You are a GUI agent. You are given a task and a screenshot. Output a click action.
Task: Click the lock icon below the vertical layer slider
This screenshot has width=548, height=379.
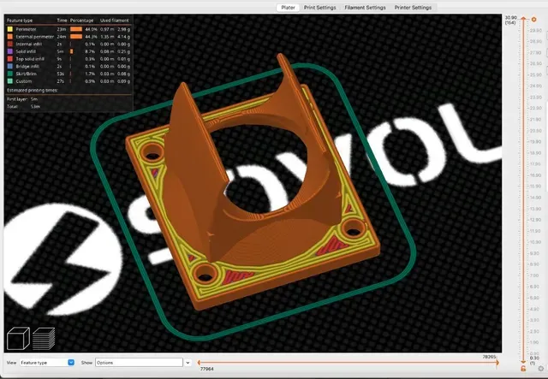tap(523, 369)
